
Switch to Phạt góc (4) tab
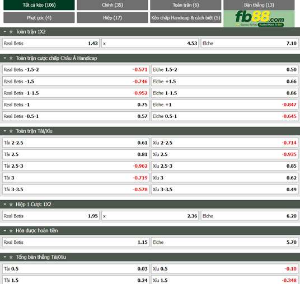click(x=39, y=18)
